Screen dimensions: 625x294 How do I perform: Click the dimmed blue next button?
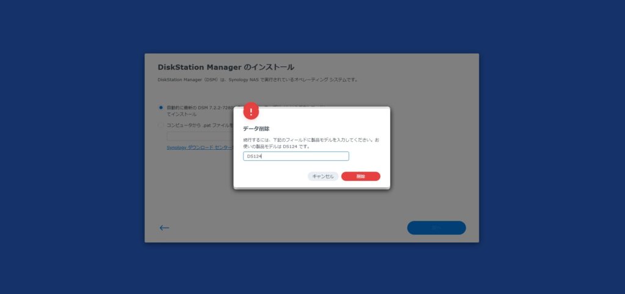pos(436,228)
